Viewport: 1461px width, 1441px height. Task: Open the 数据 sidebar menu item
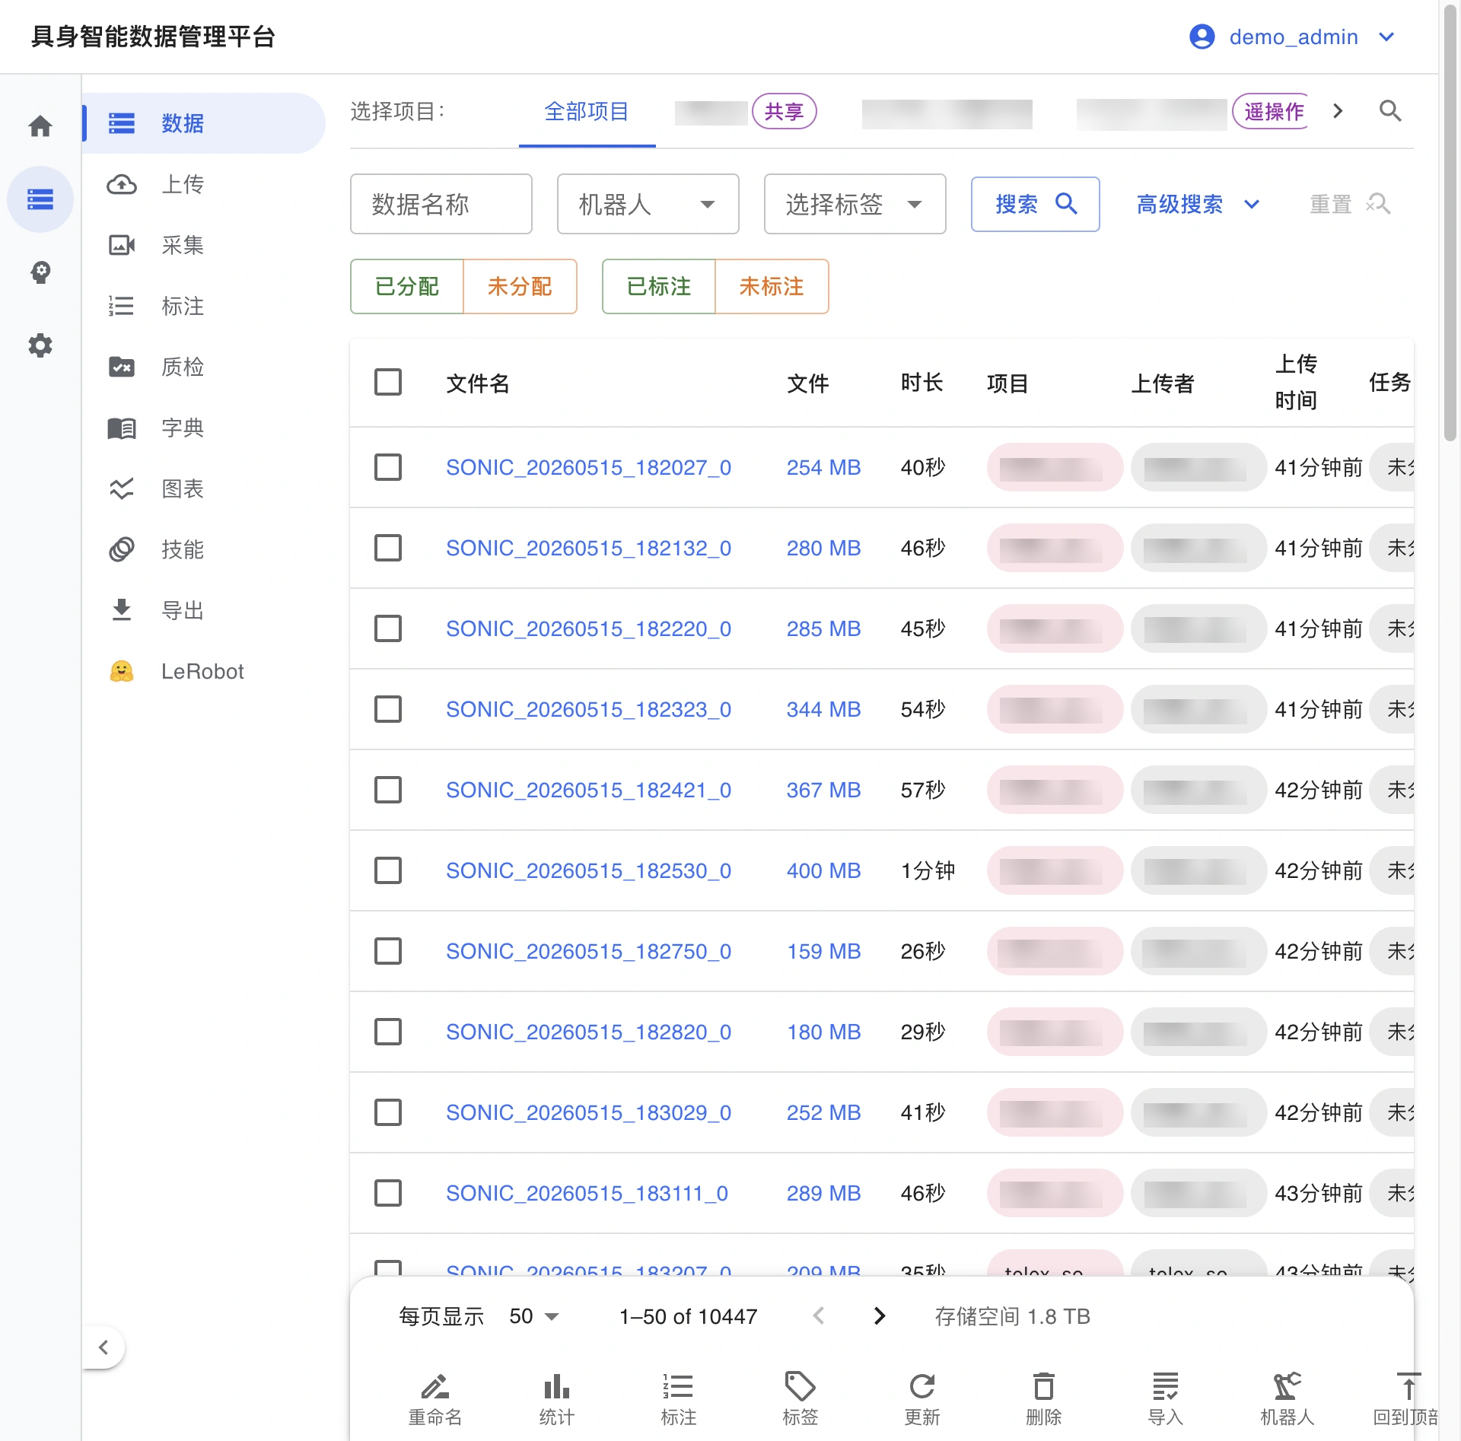[x=204, y=123]
